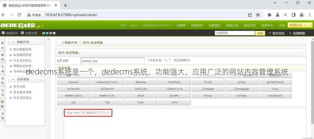The height and width of the screenshot is (139, 314).
Task: Collapse the 系统帮助 sidebar section
Action: tap(25, 79)
